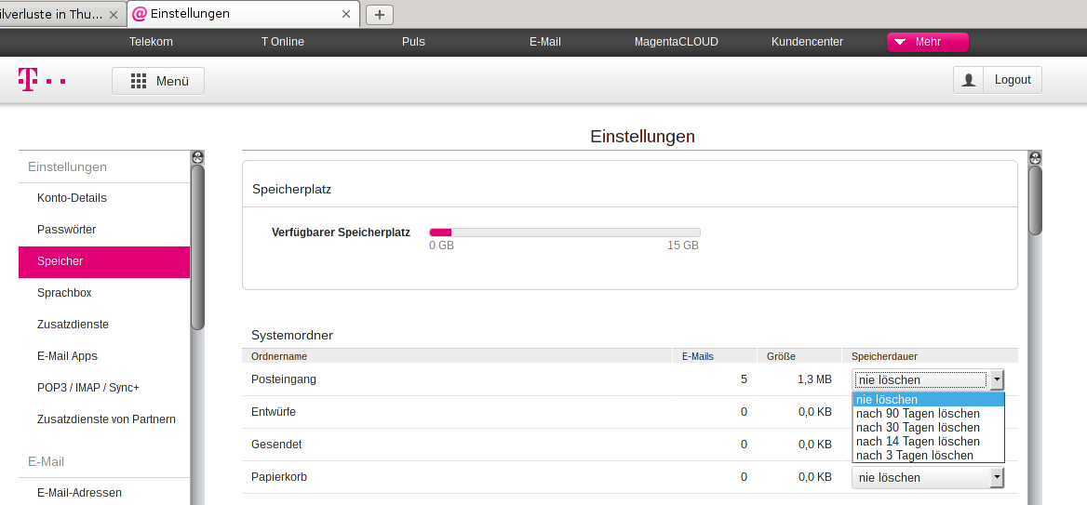
Task: Choose 'nach 3 Tagen löschen' option
Action: click(915, 456)
